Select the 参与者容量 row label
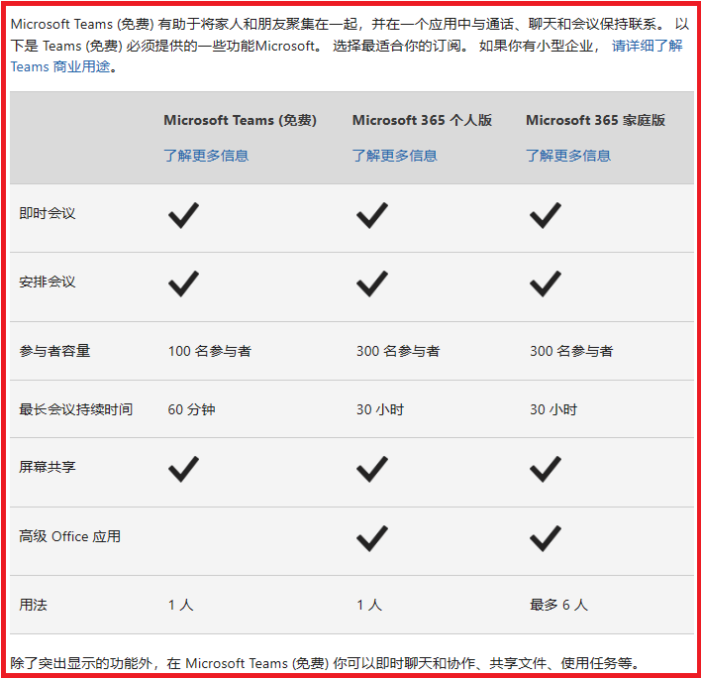 click(54, 351)
